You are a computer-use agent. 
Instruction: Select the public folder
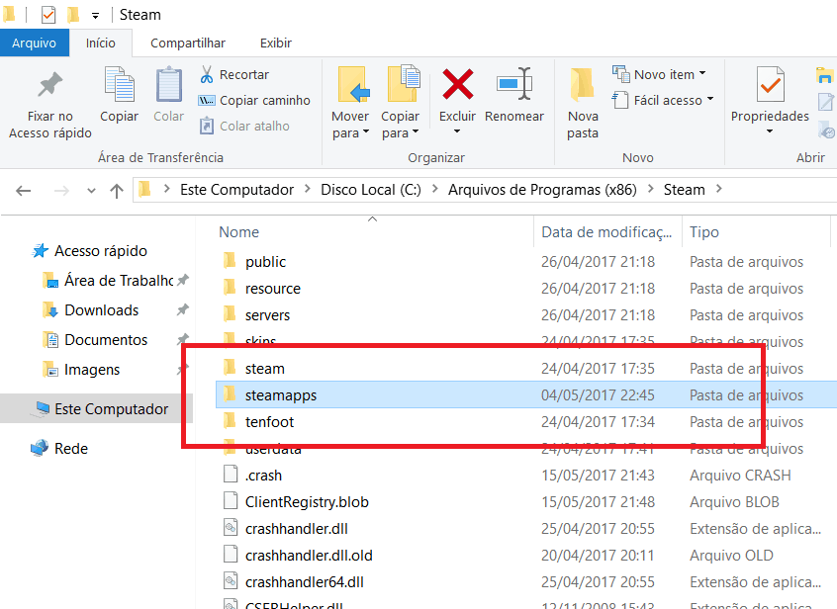(x=525, y=262)
